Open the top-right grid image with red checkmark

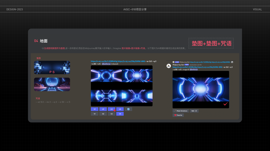(x=137, y=75)
